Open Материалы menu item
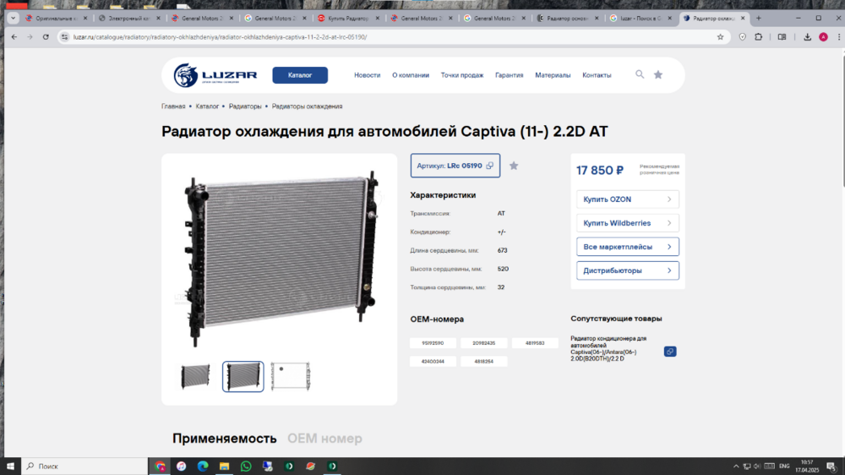 553,75
